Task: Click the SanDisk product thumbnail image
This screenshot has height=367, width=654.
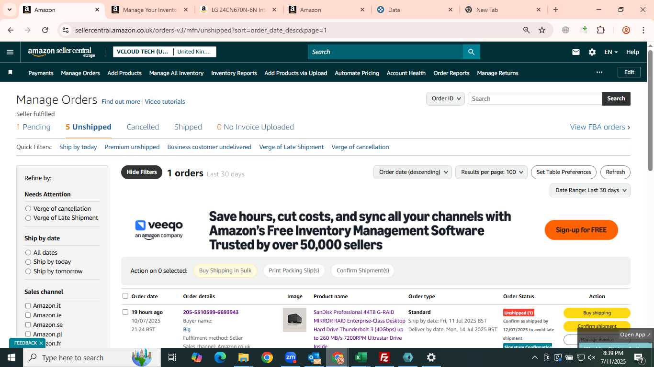Action: click(x=294, y=320)
